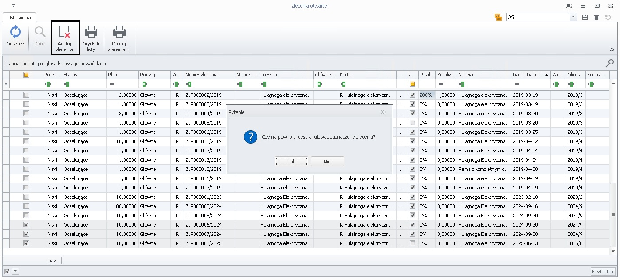Image resolution: width=620 pixels, height=280 pixels.
Task: Check the row checkbox for ZLP000011/2019
Action: click(26, 141)
